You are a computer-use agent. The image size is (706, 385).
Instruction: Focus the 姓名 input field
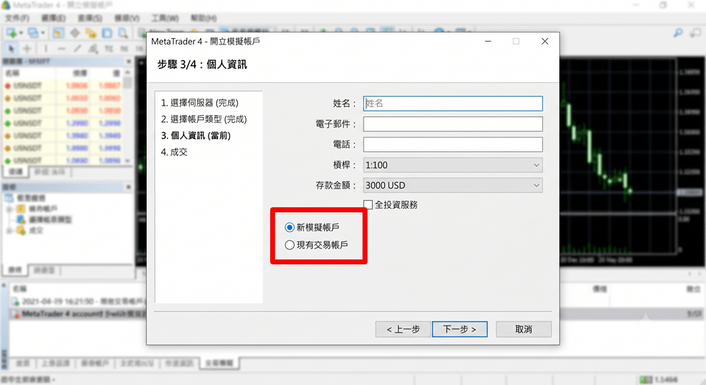(453, 104)
